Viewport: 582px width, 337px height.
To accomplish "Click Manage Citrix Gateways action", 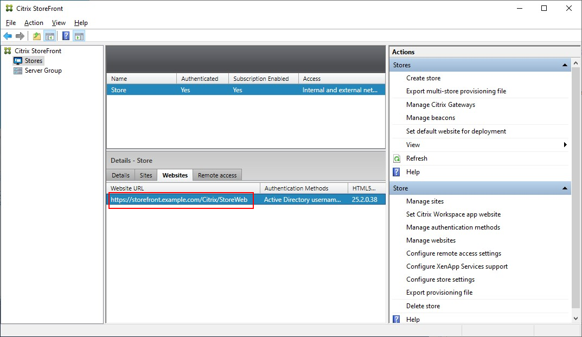I will click(440, 104).
